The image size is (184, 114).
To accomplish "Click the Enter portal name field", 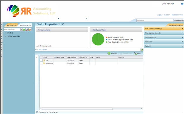I will (x=12, y=30).
